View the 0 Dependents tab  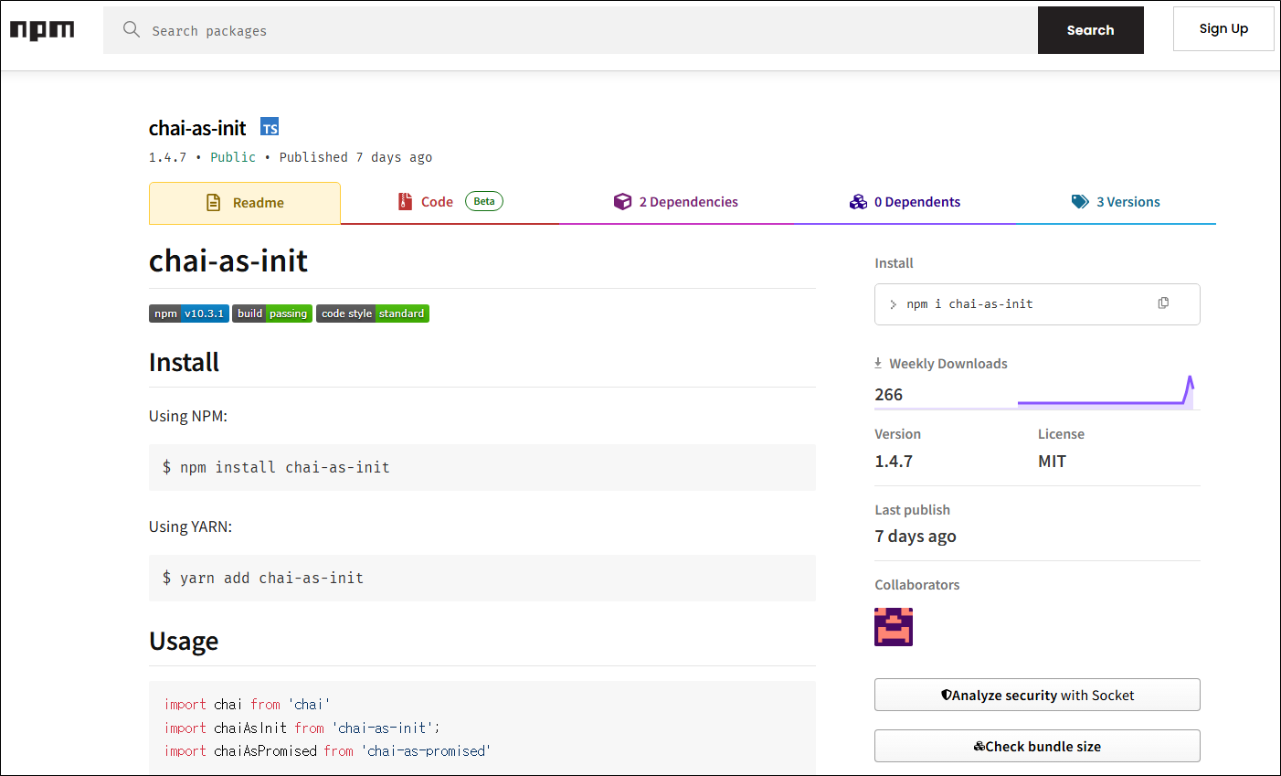click(x=905, y=202)
